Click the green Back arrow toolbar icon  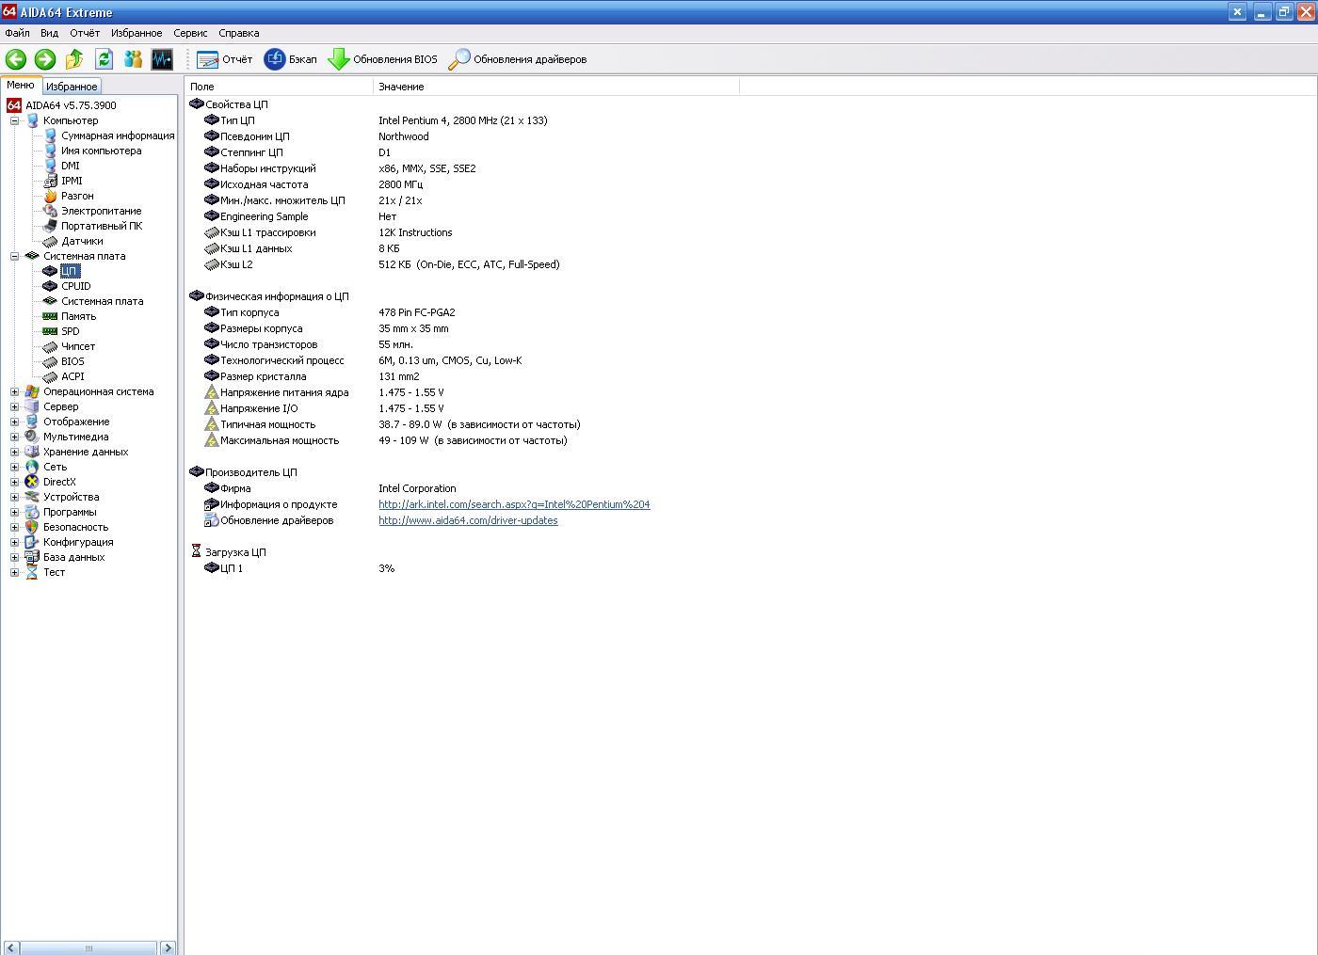(16, 59)
